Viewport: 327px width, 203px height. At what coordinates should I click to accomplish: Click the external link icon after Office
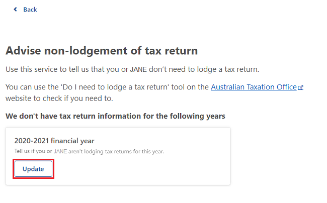tap(300, 87)
